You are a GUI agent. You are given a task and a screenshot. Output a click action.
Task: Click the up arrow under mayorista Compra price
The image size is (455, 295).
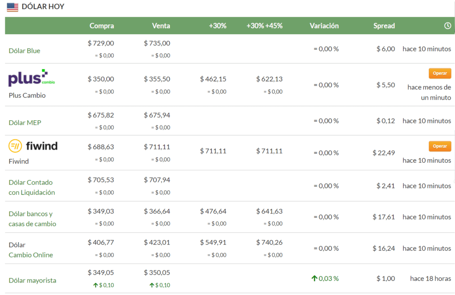96,285
